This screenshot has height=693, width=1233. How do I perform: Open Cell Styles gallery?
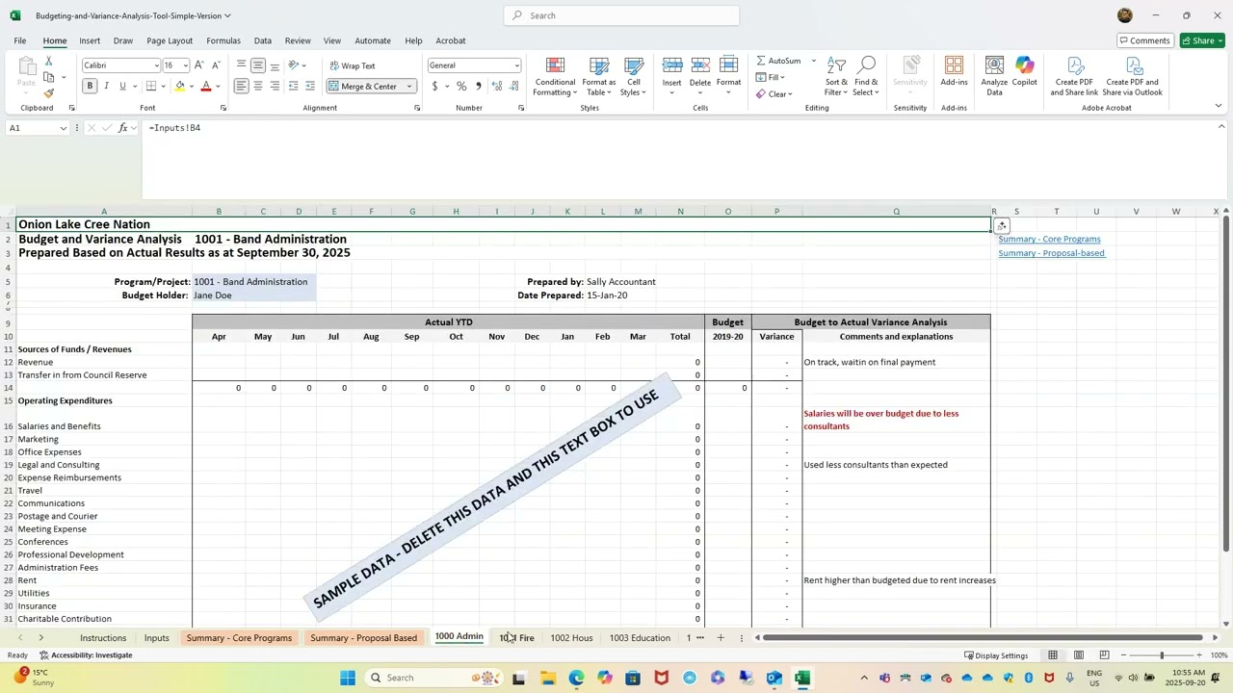coord(633,76)
